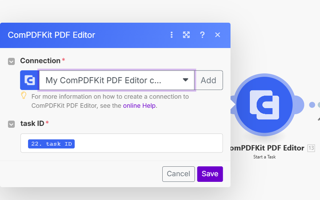
Task: Open help via the question mark icon
Action: [x=202, y=35]
